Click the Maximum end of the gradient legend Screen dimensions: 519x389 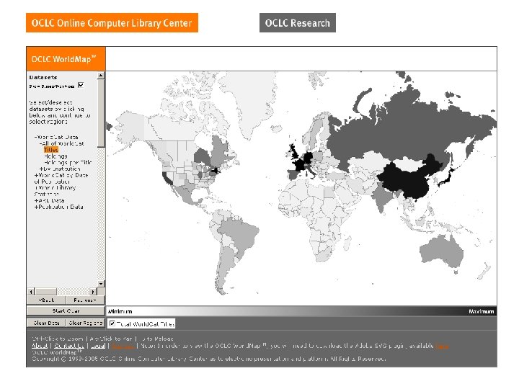click(x=482, y=311)
